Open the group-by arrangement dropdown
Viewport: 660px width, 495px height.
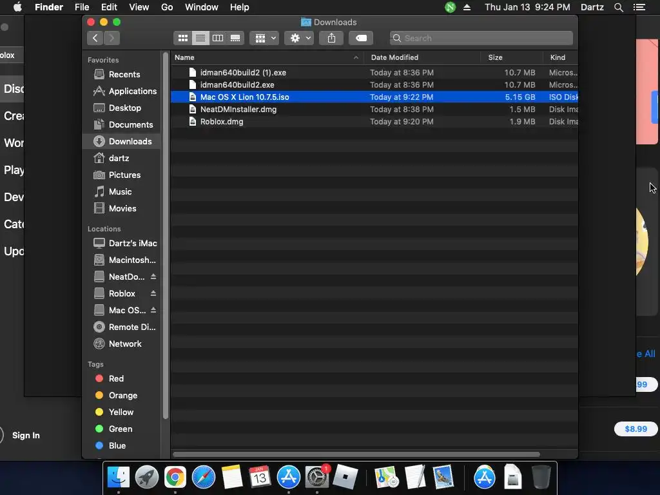point(264,38)
